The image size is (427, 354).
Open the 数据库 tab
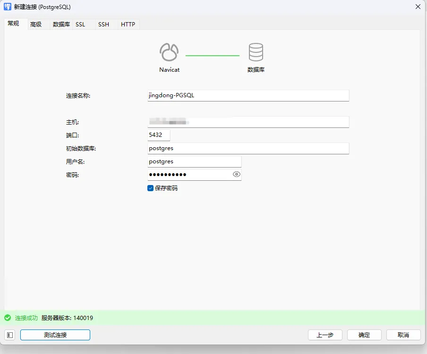coord(61,25)
